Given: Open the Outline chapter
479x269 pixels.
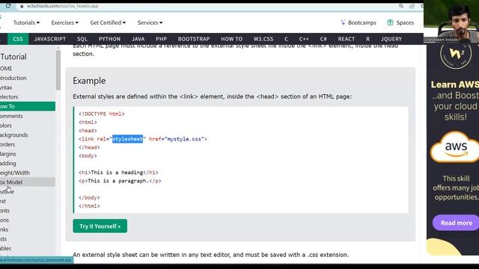Looking at the screenshot, I should pos(28,191).
